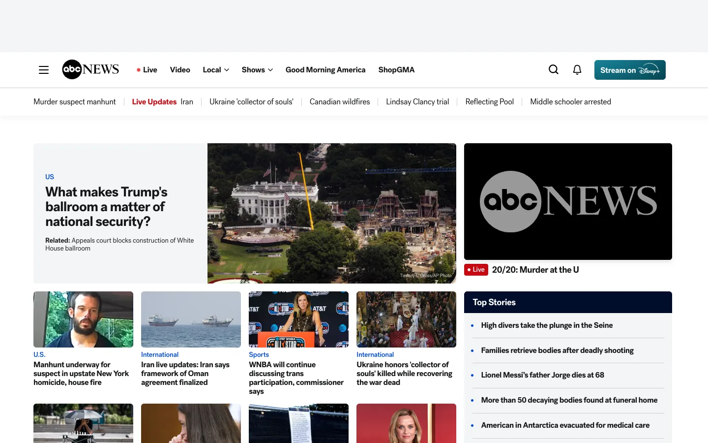Click the church ceremony thumbnail
Image resolution: width=708 pixels, height=443 pixels.
[x=406, y=319]
